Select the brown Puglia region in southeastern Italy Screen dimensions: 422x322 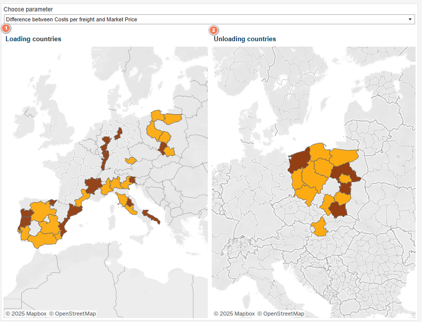coord(151,216)
